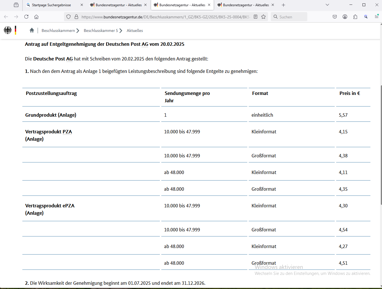Click Großformat in the 4,54 row
Viewport: 382px width, 289px height.
pos(264,230)
